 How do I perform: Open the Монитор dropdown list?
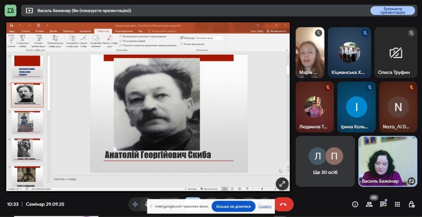tap(223, 38)
